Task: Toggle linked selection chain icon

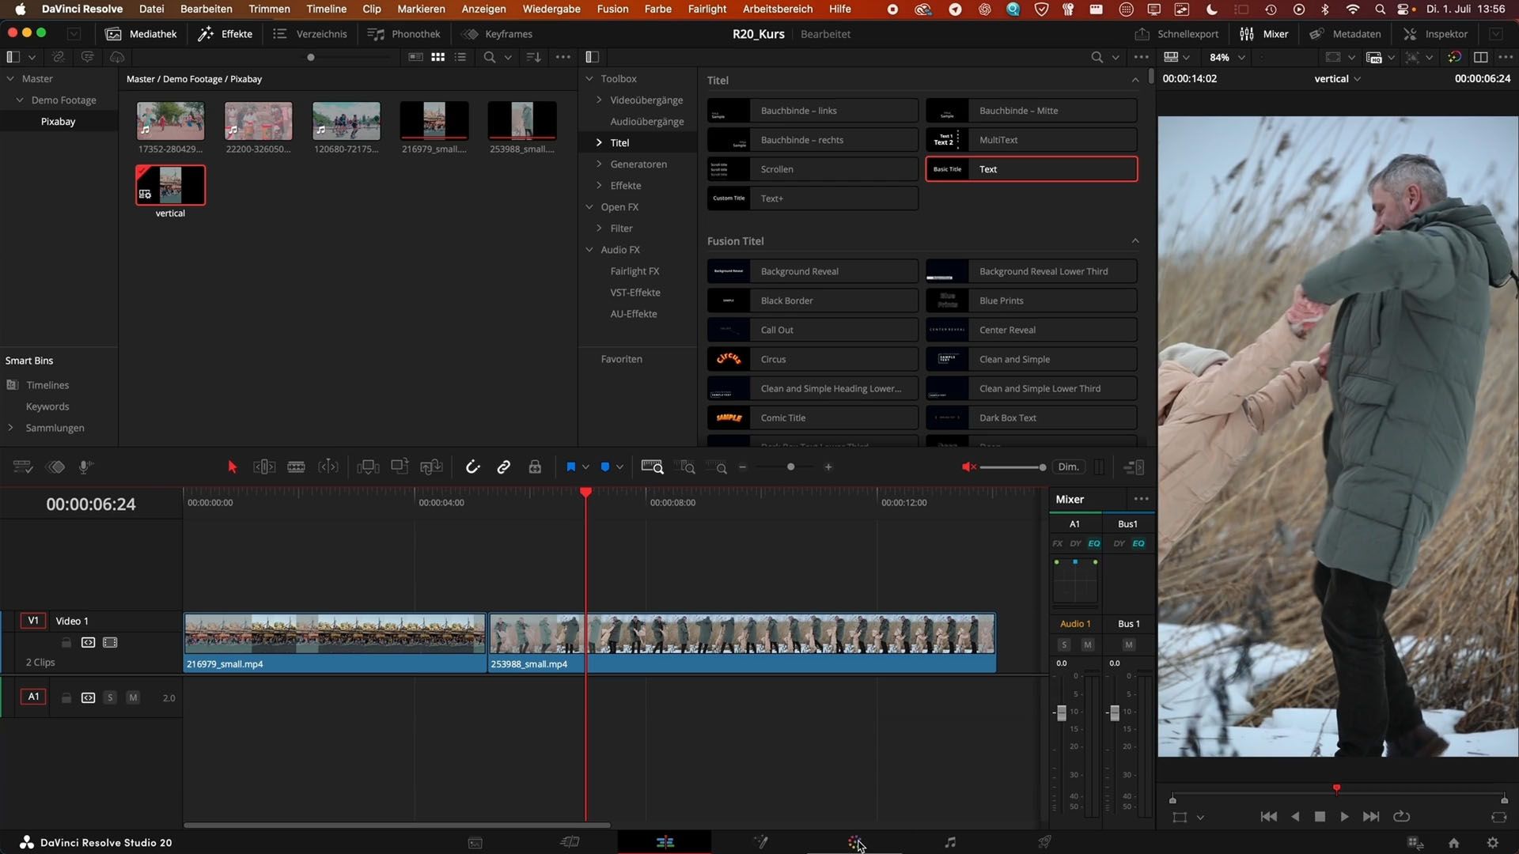Action: pyautogui.click(x=504, y=467)
